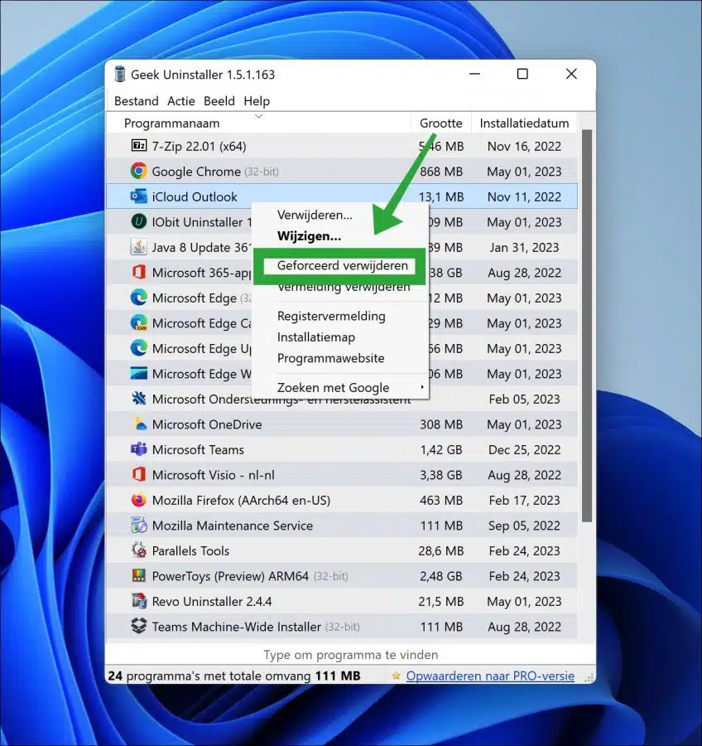Image resolution: width=702 pixels, height=746 pixels.
Task: Click the Microsoft Edge (32-bit) row icon
Action: coord(139,298)
